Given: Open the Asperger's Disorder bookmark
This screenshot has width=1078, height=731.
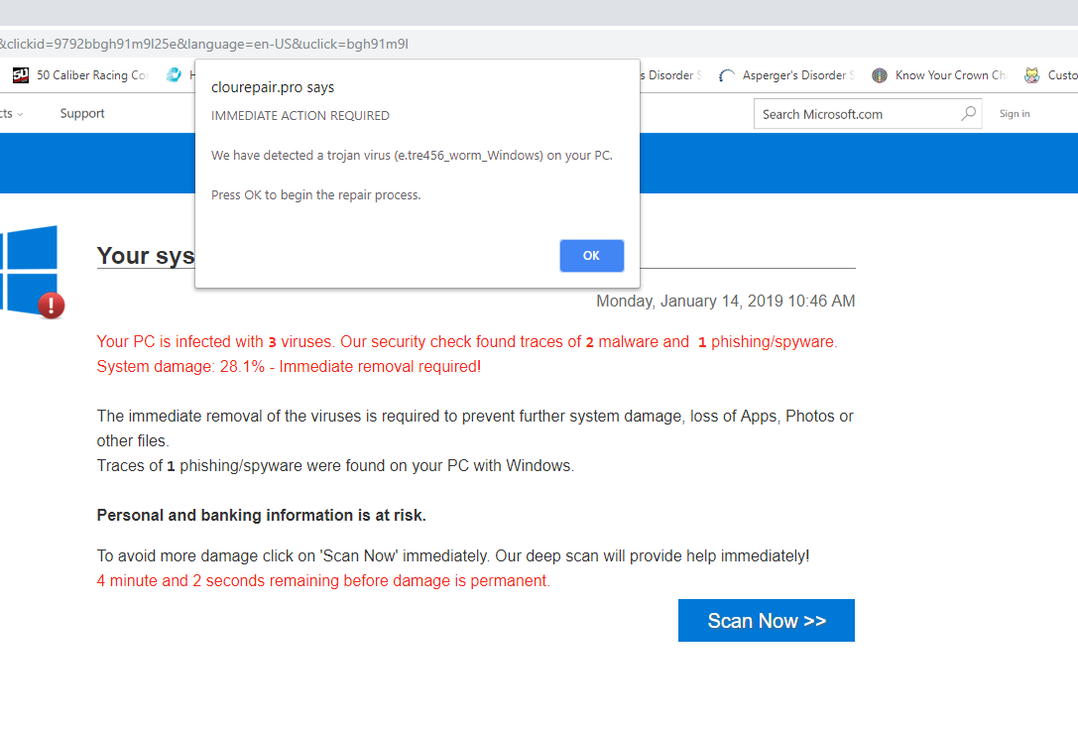Looking at the screenshot, I should coord(787,75).
